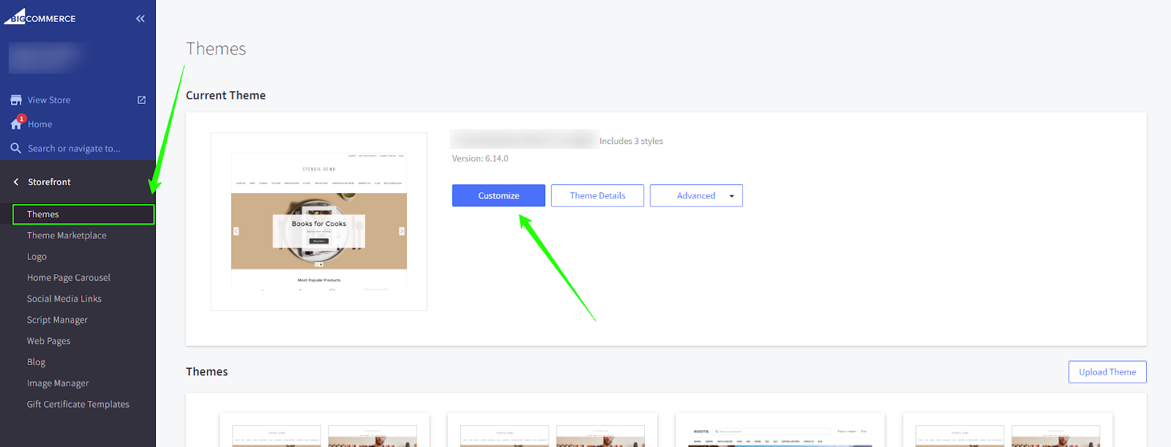Click the search magnifier icon
This screenshot has height=447, width=1171.
[x=16, y=149]
